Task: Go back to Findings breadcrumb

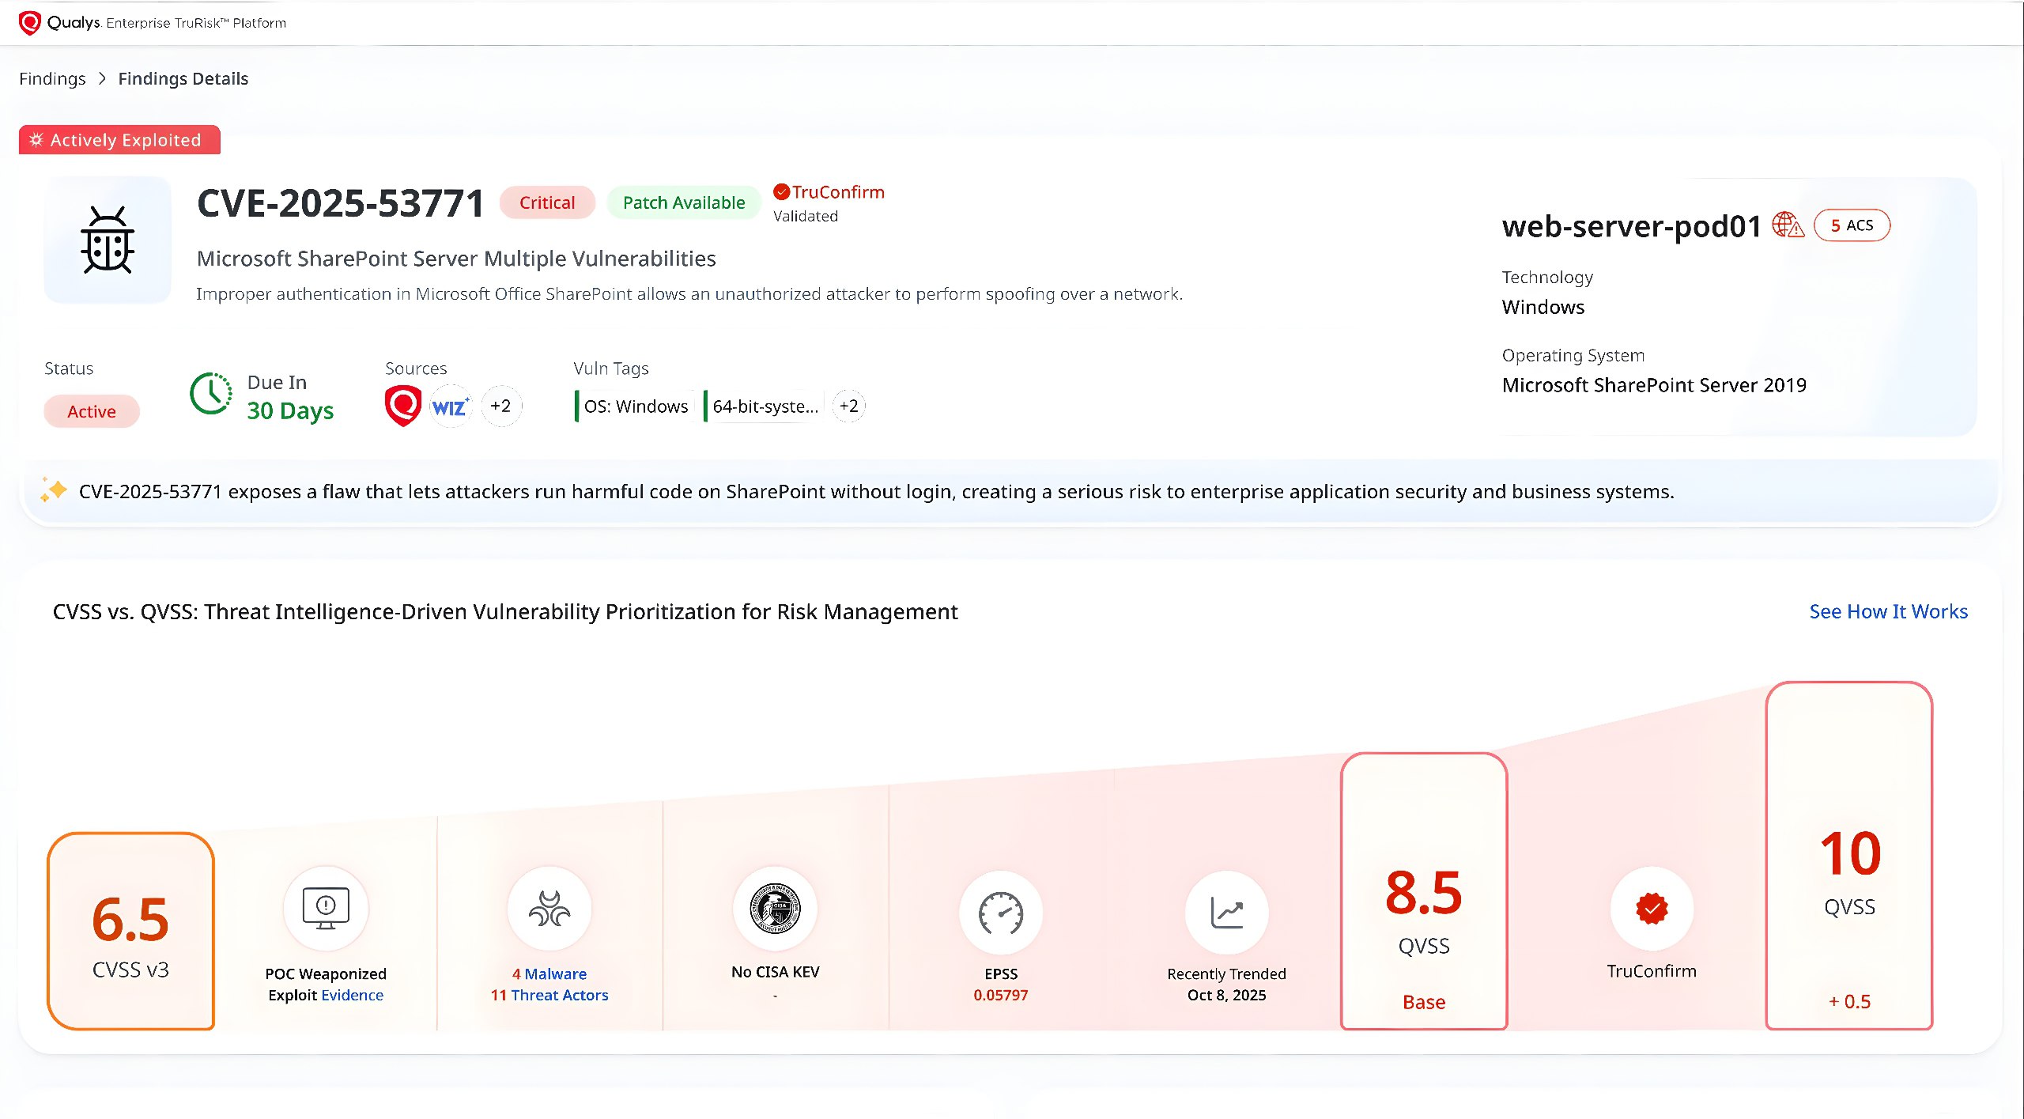Action: [x=52, y=78]
